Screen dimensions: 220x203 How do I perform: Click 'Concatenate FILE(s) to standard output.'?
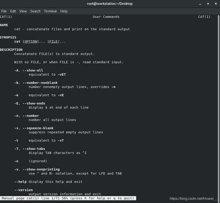(55, 54)
